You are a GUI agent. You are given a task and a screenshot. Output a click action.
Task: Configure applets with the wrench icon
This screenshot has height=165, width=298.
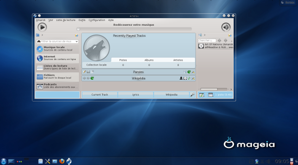tap(192, 95)
